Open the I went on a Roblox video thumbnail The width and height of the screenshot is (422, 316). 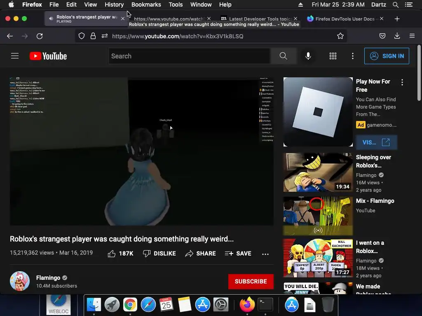pos(318,258)
